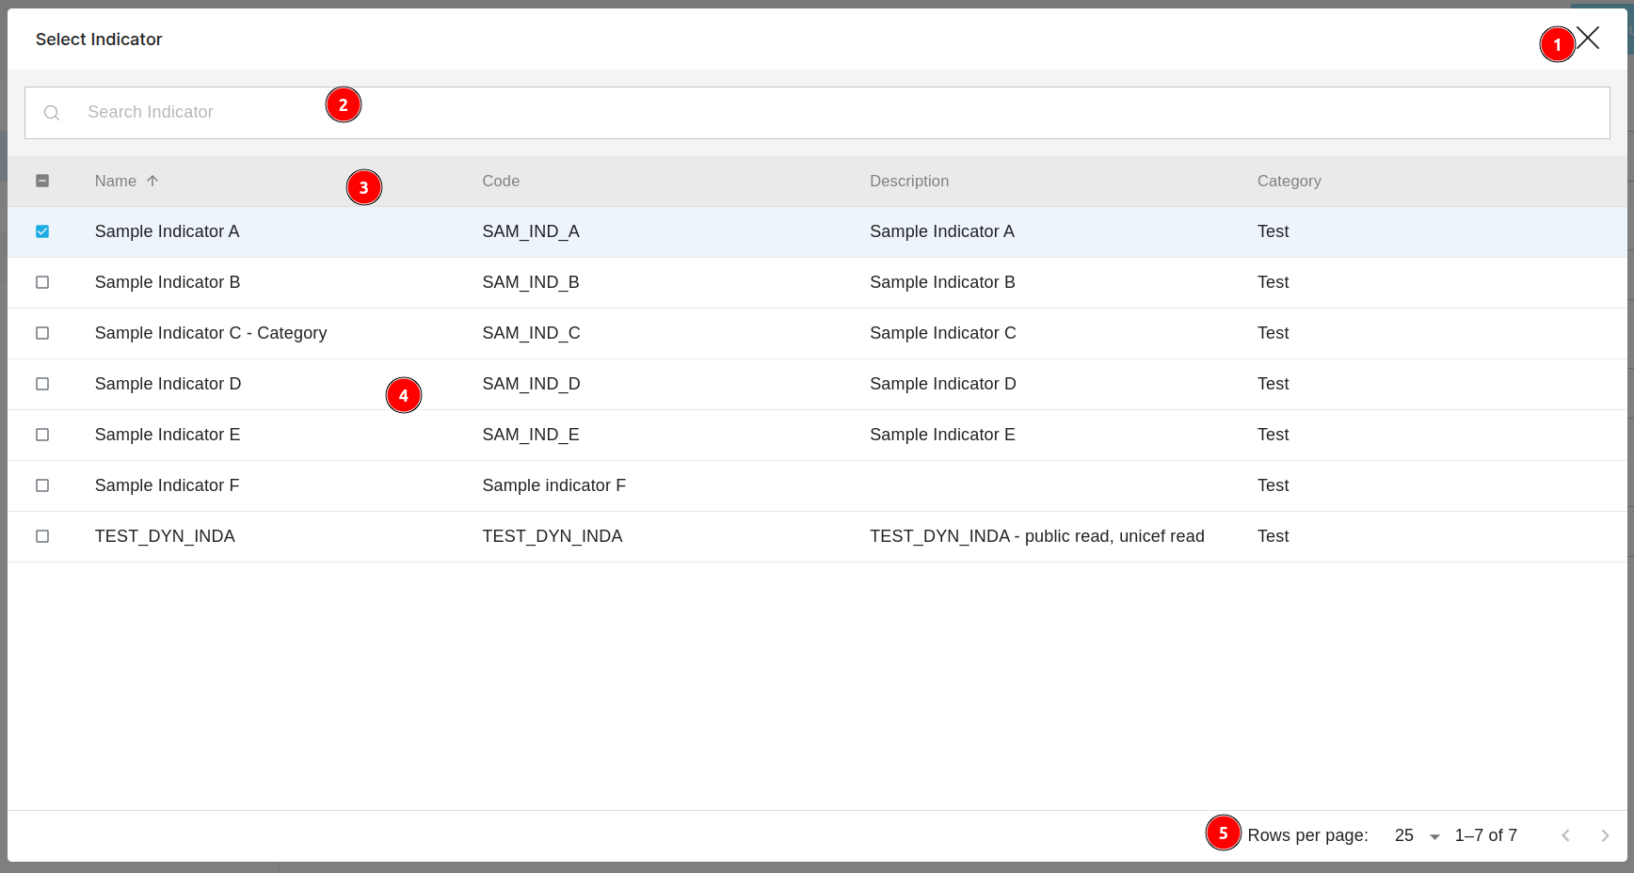The height and width of the screenshot is (873, 1634).
Task: Click code SAM_IND_D
Action: 531,384
